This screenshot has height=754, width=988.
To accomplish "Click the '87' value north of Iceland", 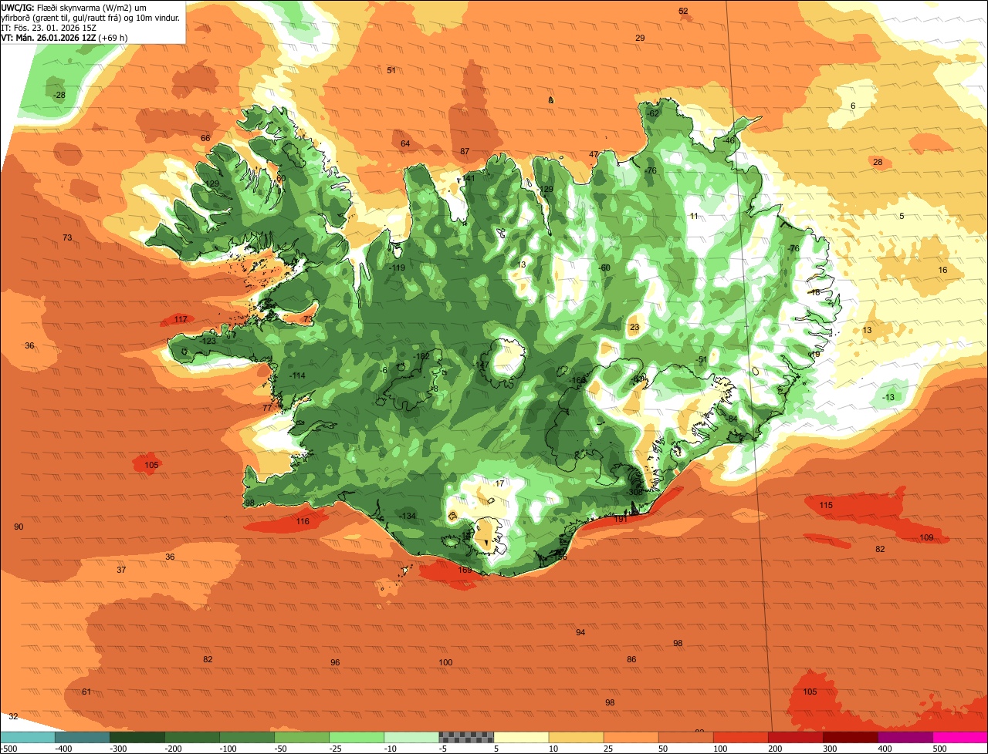I will (465, 151).
